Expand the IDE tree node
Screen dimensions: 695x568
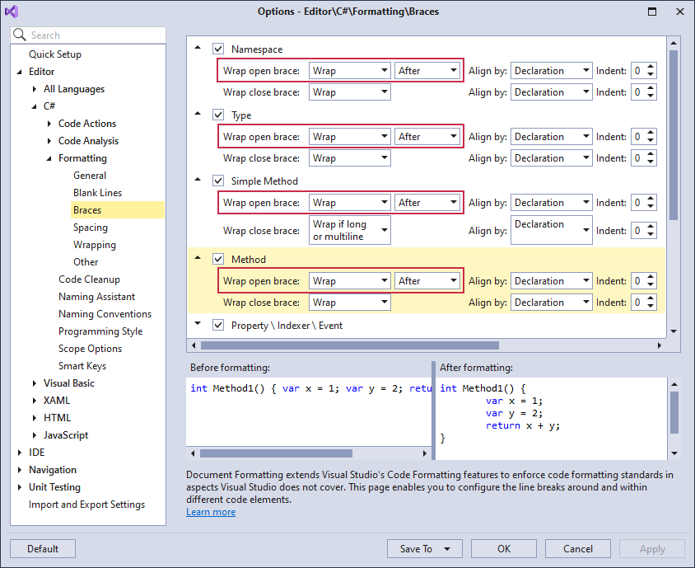pos(21,452)
